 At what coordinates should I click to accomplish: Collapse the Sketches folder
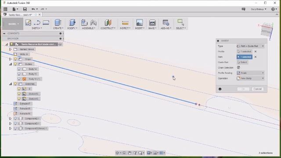(11, 84)
